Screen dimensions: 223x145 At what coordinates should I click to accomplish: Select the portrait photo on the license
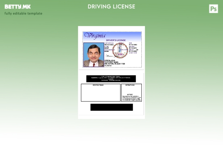(94, 55)
